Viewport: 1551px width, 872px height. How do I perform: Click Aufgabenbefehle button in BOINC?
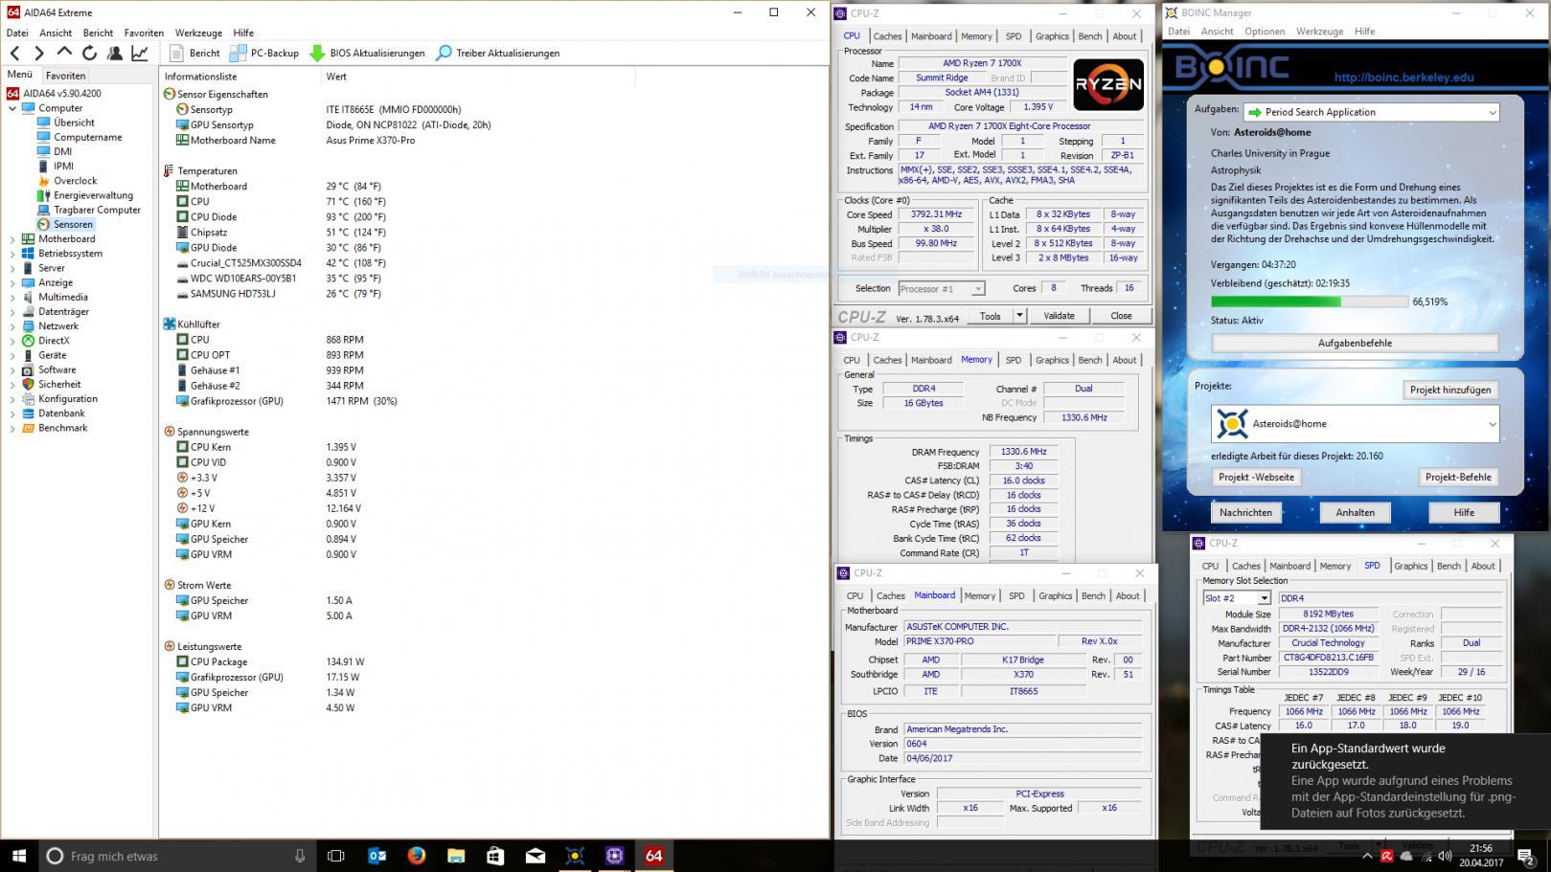click(x=1355, y=343)
